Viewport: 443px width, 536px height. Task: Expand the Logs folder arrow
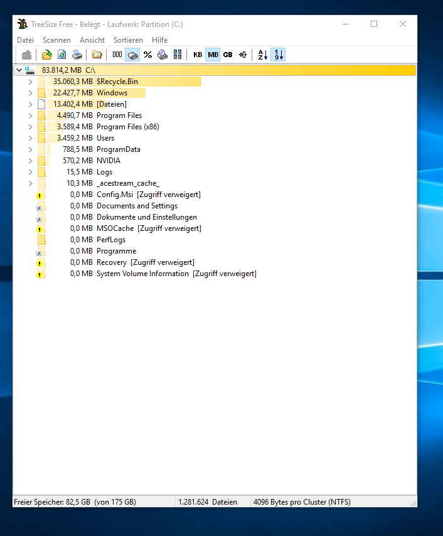(30, 172)
